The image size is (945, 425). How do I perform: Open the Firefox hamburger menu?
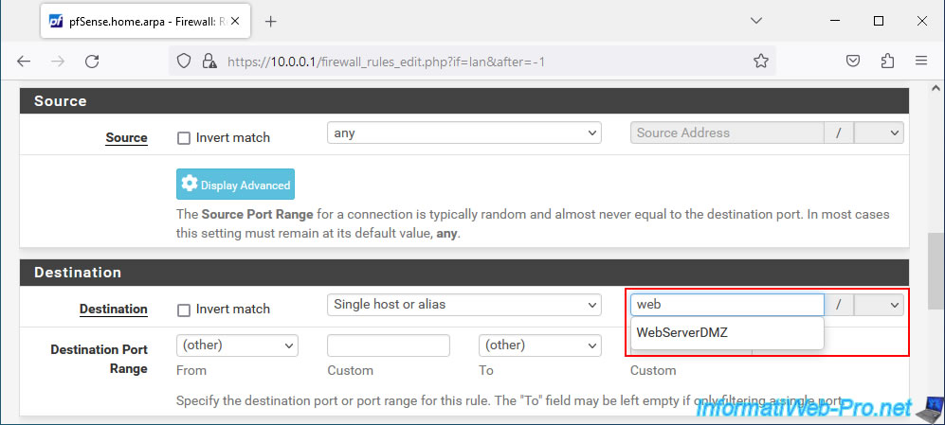tap(921, 61)
